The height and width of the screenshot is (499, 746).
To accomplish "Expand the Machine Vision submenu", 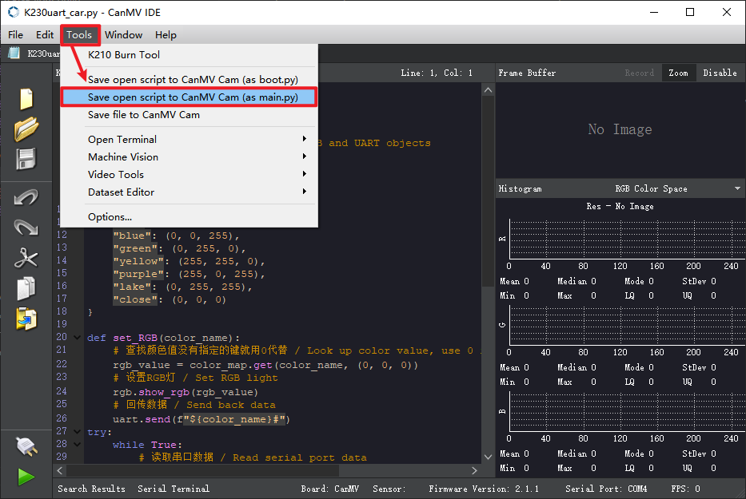I will [x=189, y=156].
